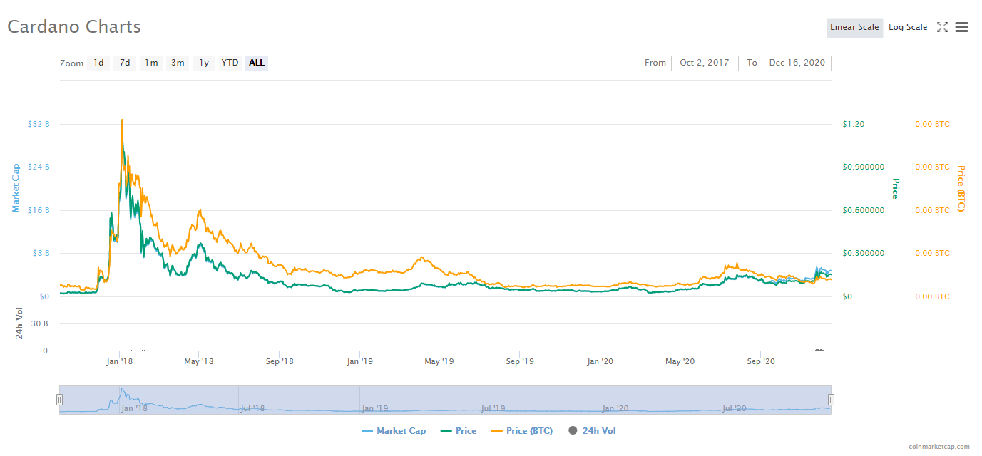Grab the right range navigator handle
Image resolution: width=982 pixels, height=456 pixels.
831,400
